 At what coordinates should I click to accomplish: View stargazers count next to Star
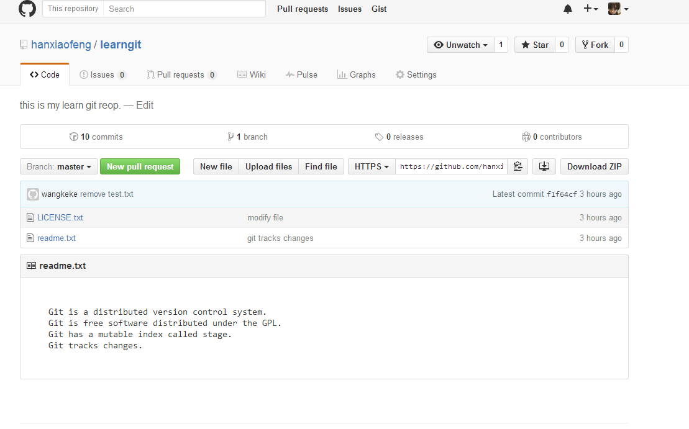562,45
